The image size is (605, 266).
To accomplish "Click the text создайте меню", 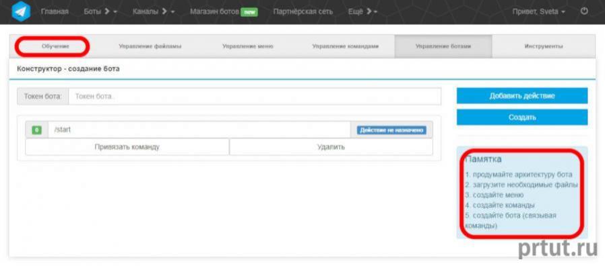I will pos(498,195).
